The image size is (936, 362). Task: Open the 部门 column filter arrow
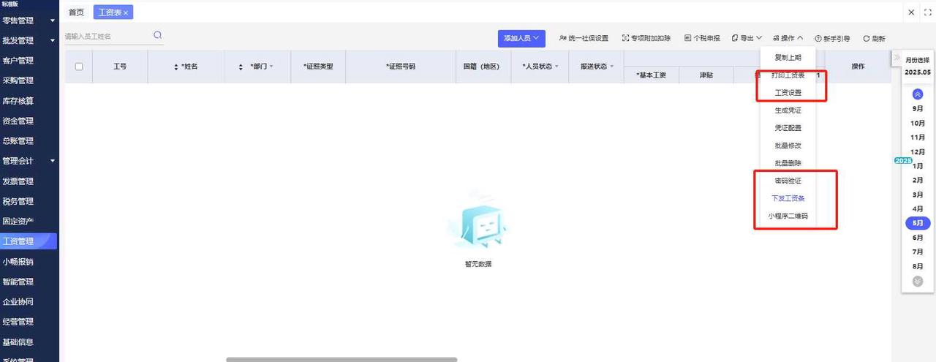[271, 67]
